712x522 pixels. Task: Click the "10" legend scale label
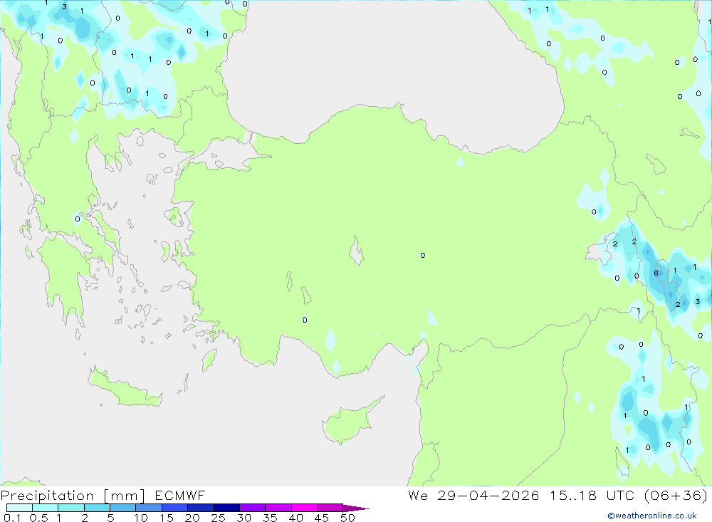(141, 518)
